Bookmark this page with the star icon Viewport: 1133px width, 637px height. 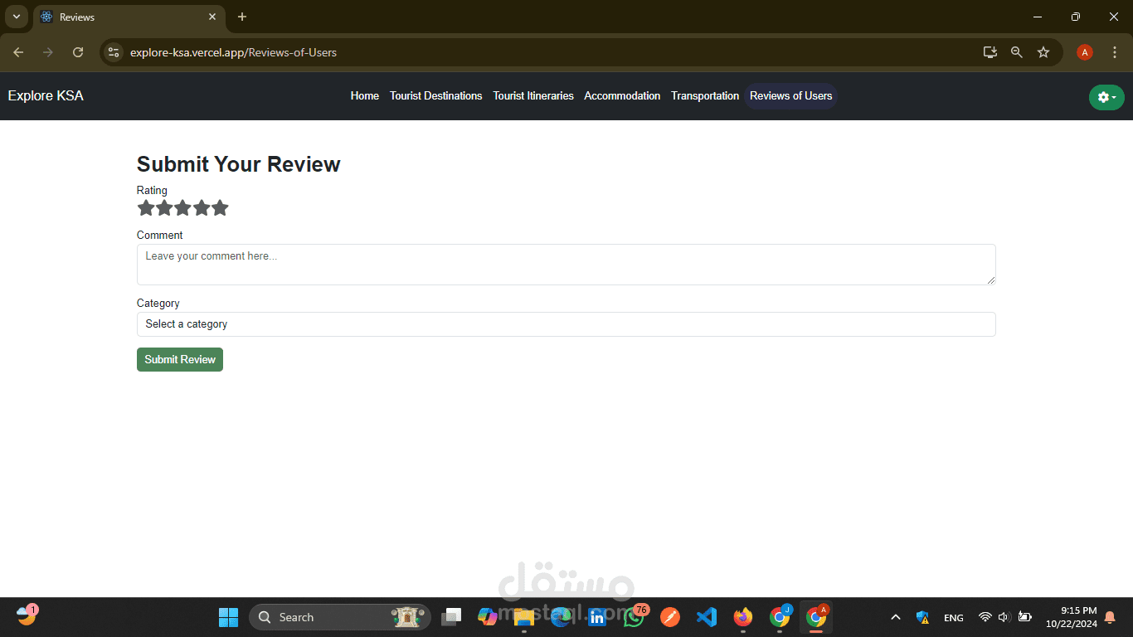[1043, 52]
